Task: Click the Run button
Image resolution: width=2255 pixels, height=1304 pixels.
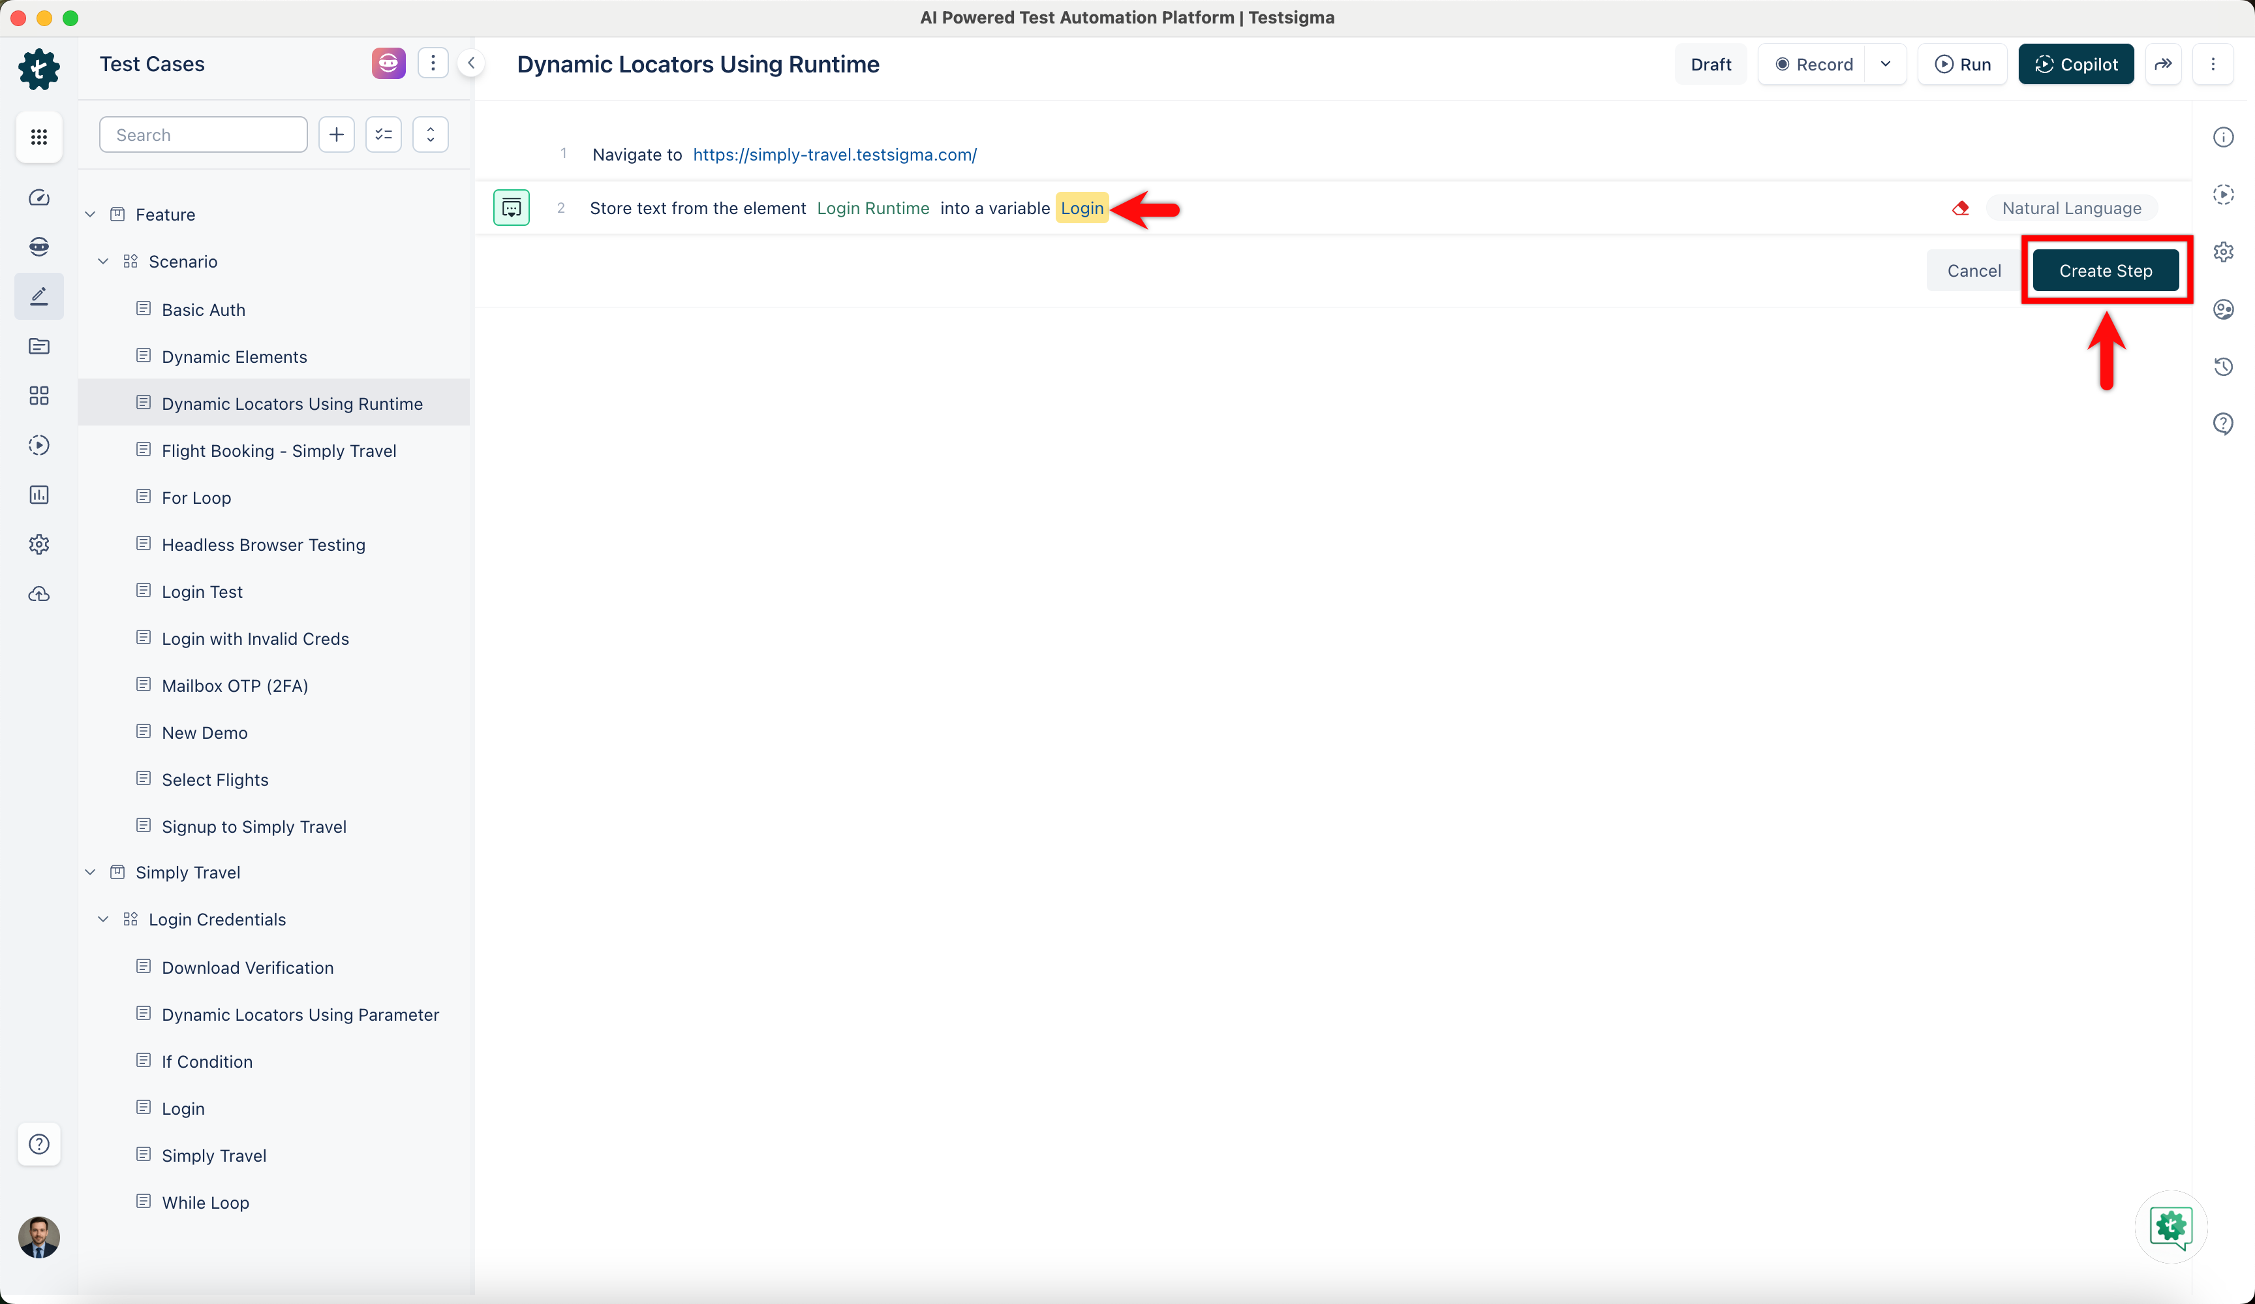Action: click(1963, 63)
